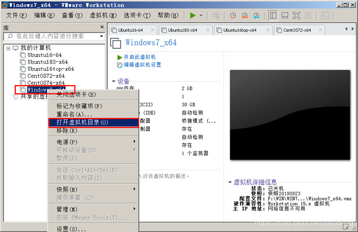
Task: Click the console view toolbar icon
Action: [325, 16]
